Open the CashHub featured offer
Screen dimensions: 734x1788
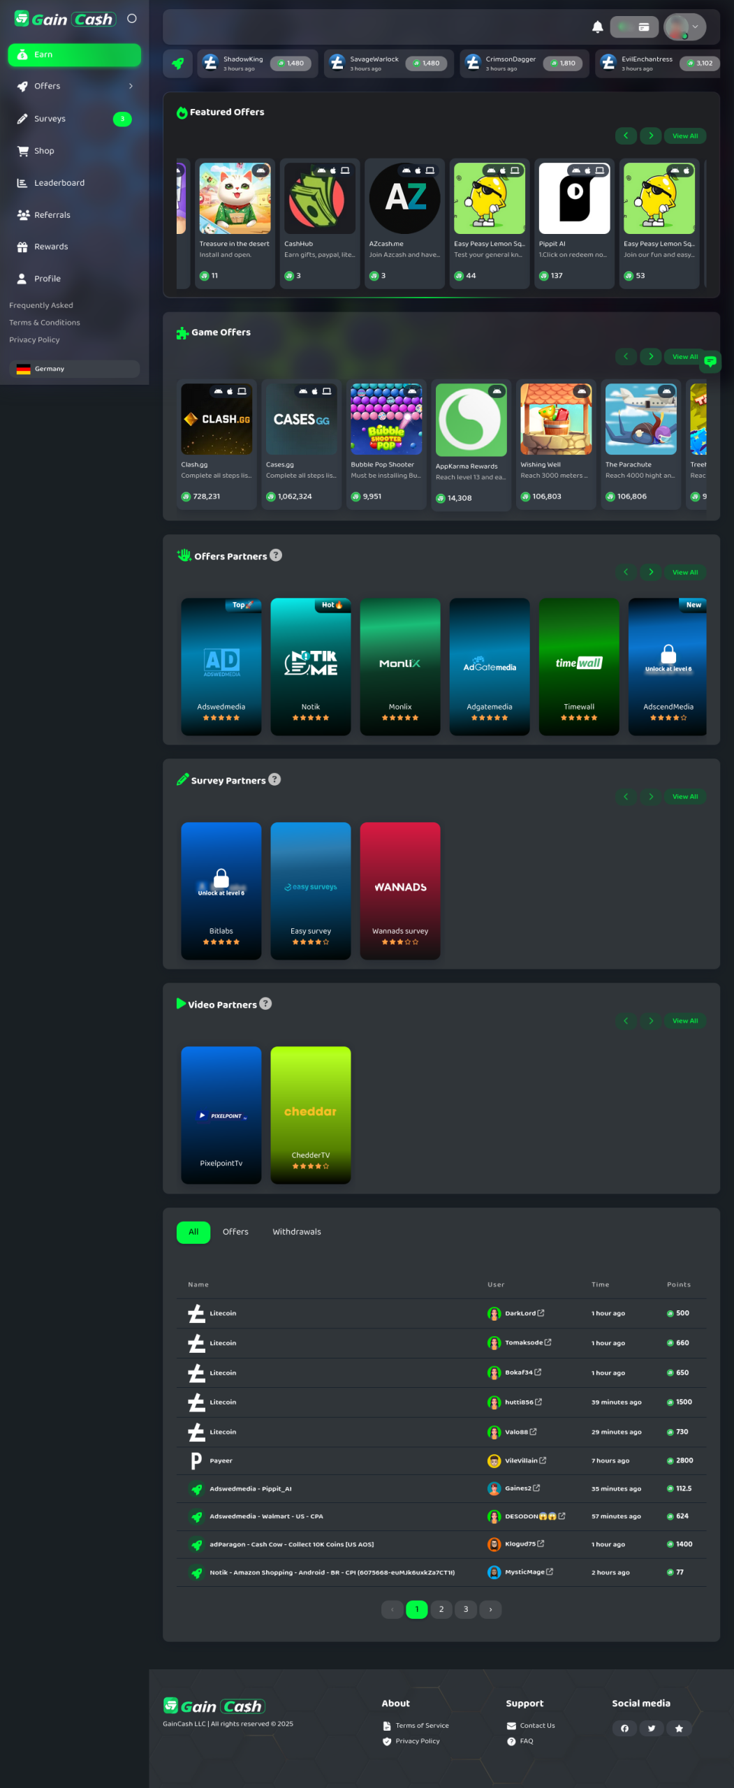[320, 223]
